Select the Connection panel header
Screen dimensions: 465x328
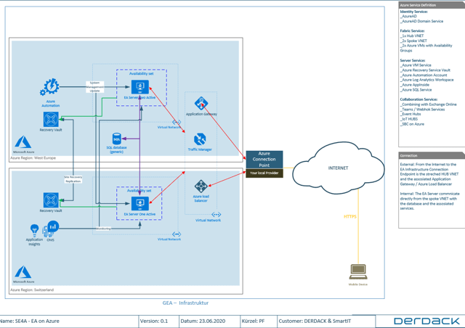click(x=432, y=155)
